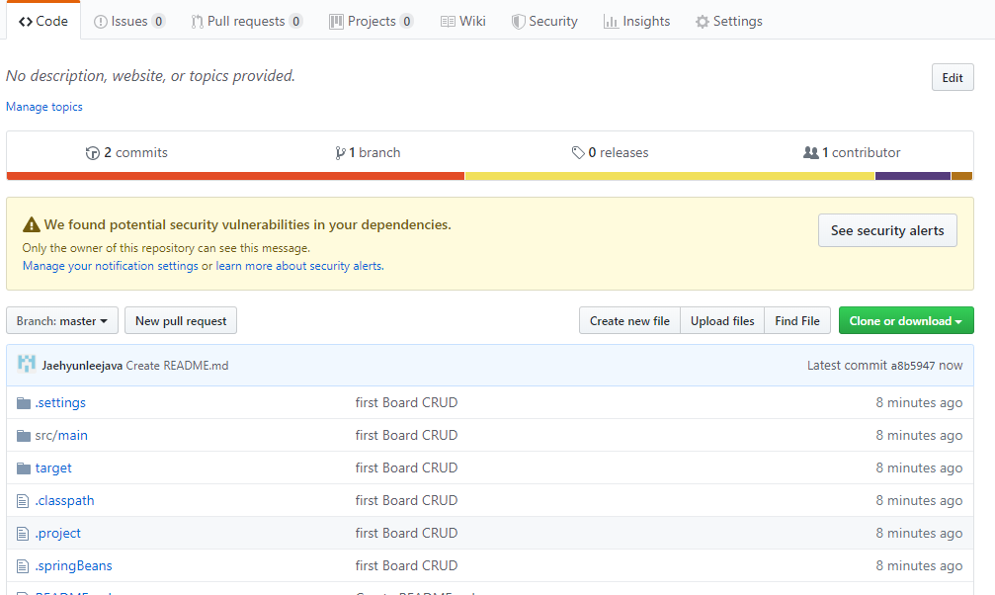Screen dimensions: 995x595
Task: Click the .springBeans file icon
Action: click(x=23, y=566)
